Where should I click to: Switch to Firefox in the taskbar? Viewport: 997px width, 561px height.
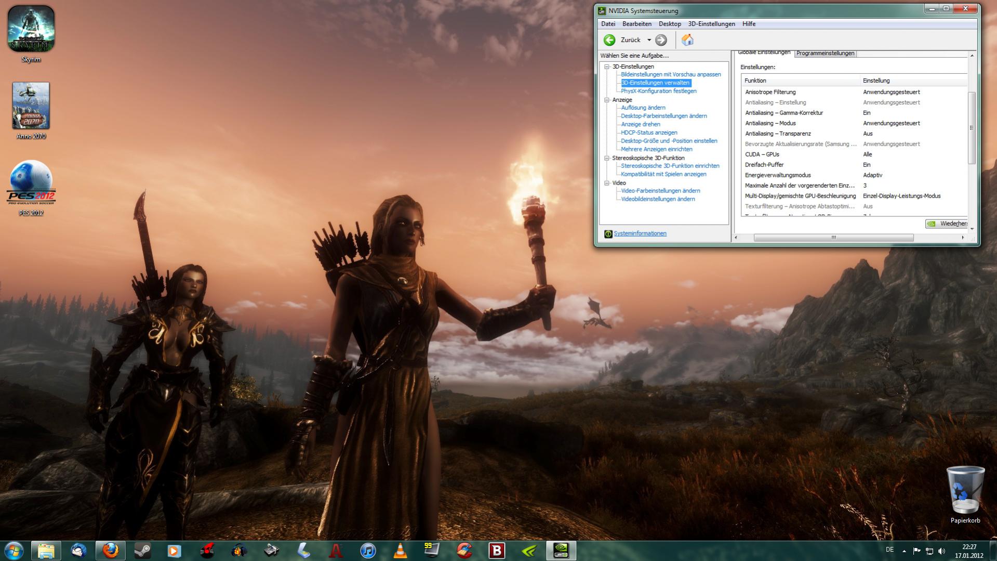(111, 551)
